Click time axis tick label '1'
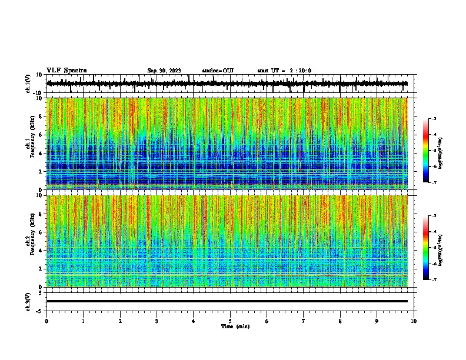Image resolution: width=466 pixels, height=360 pixels. click(x=84, y=321)
